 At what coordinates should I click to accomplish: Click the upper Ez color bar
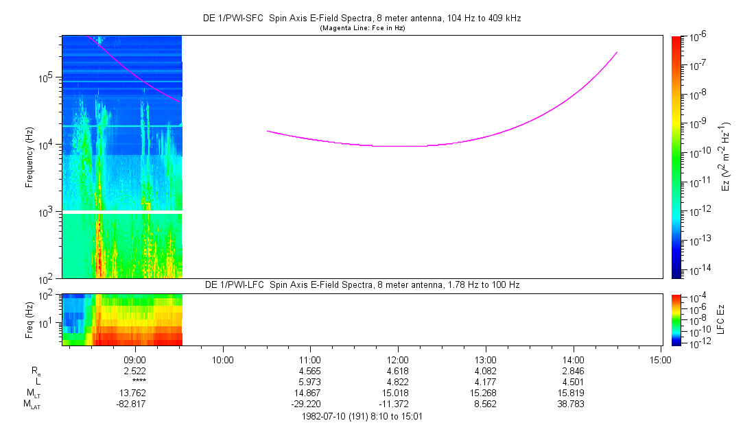676,156
